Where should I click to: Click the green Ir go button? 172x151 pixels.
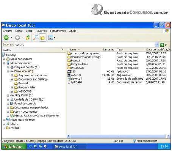point(163,45)
